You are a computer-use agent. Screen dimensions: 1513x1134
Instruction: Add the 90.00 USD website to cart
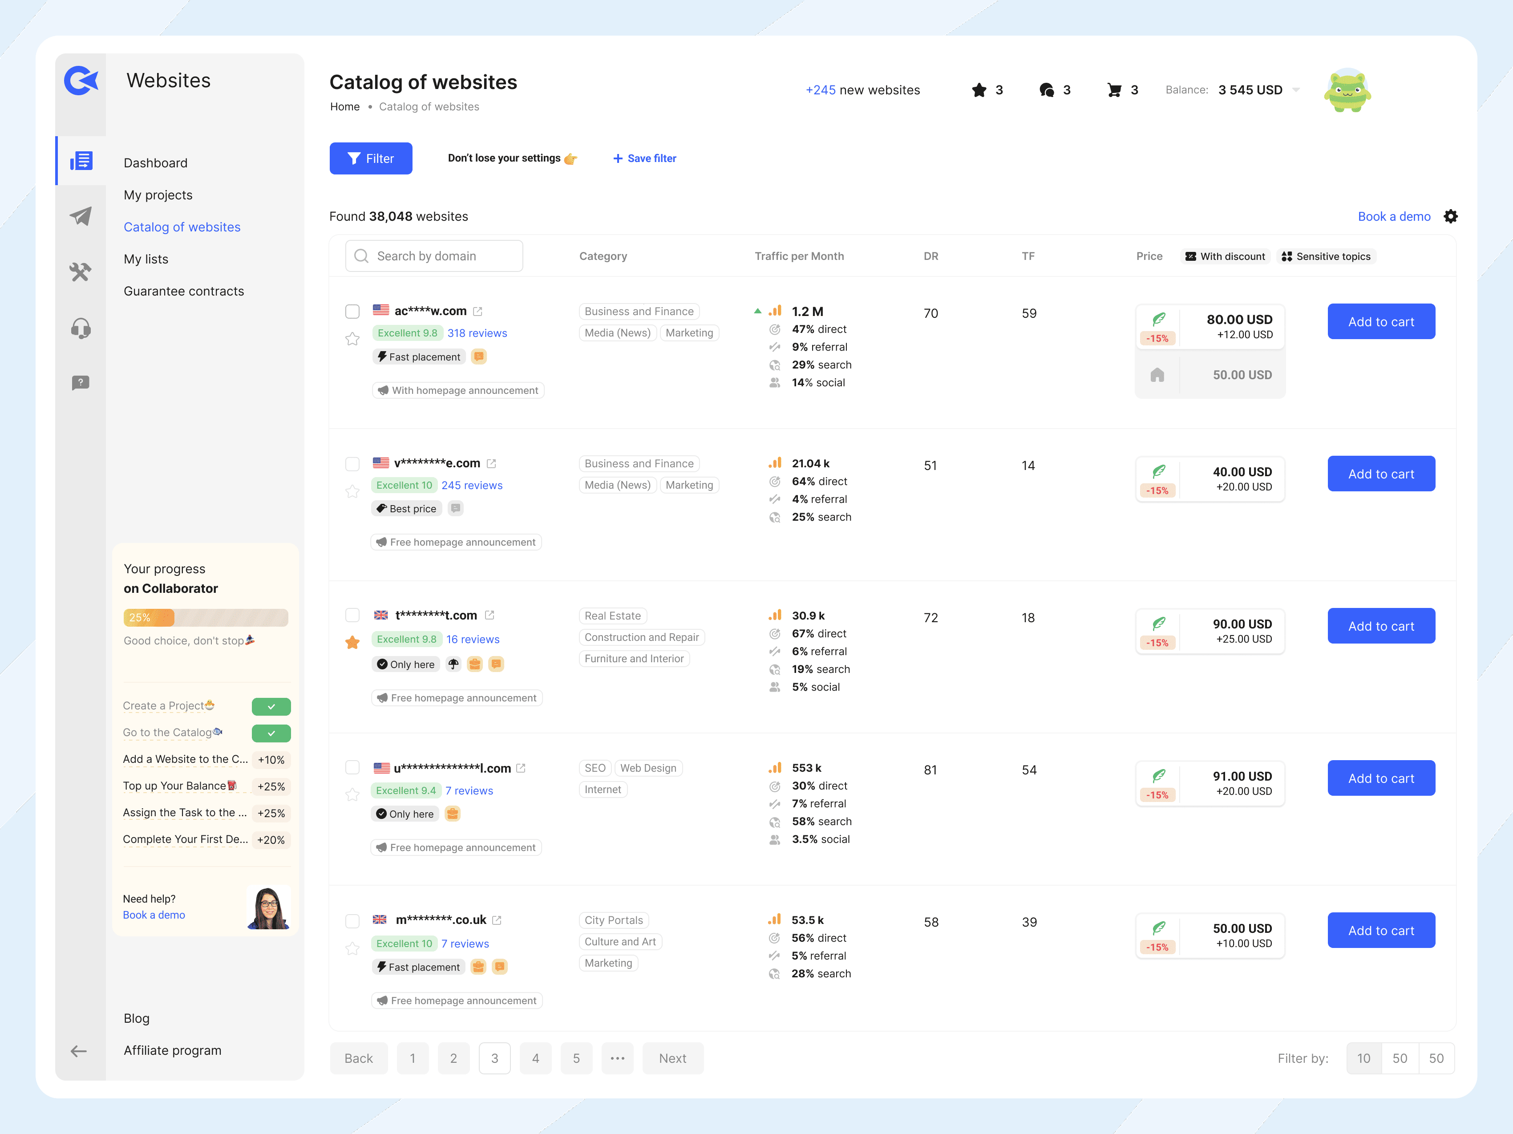click(x=1381, y=625)
